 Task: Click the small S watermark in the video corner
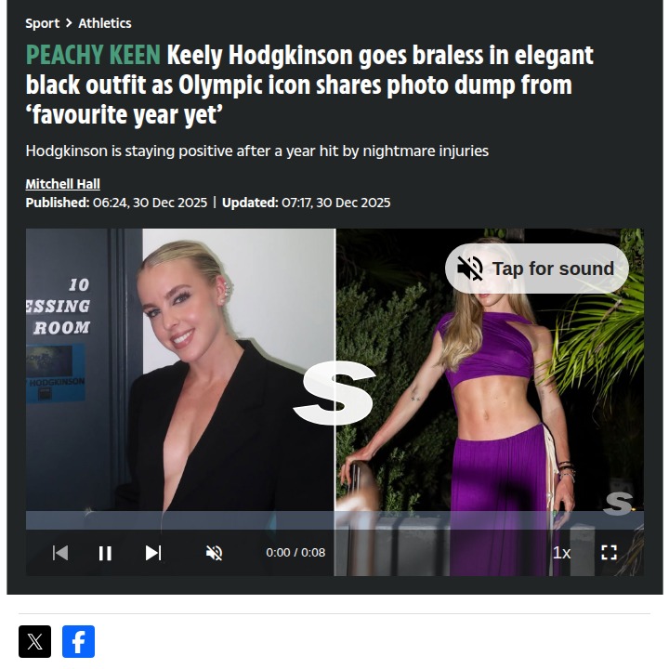618,504
